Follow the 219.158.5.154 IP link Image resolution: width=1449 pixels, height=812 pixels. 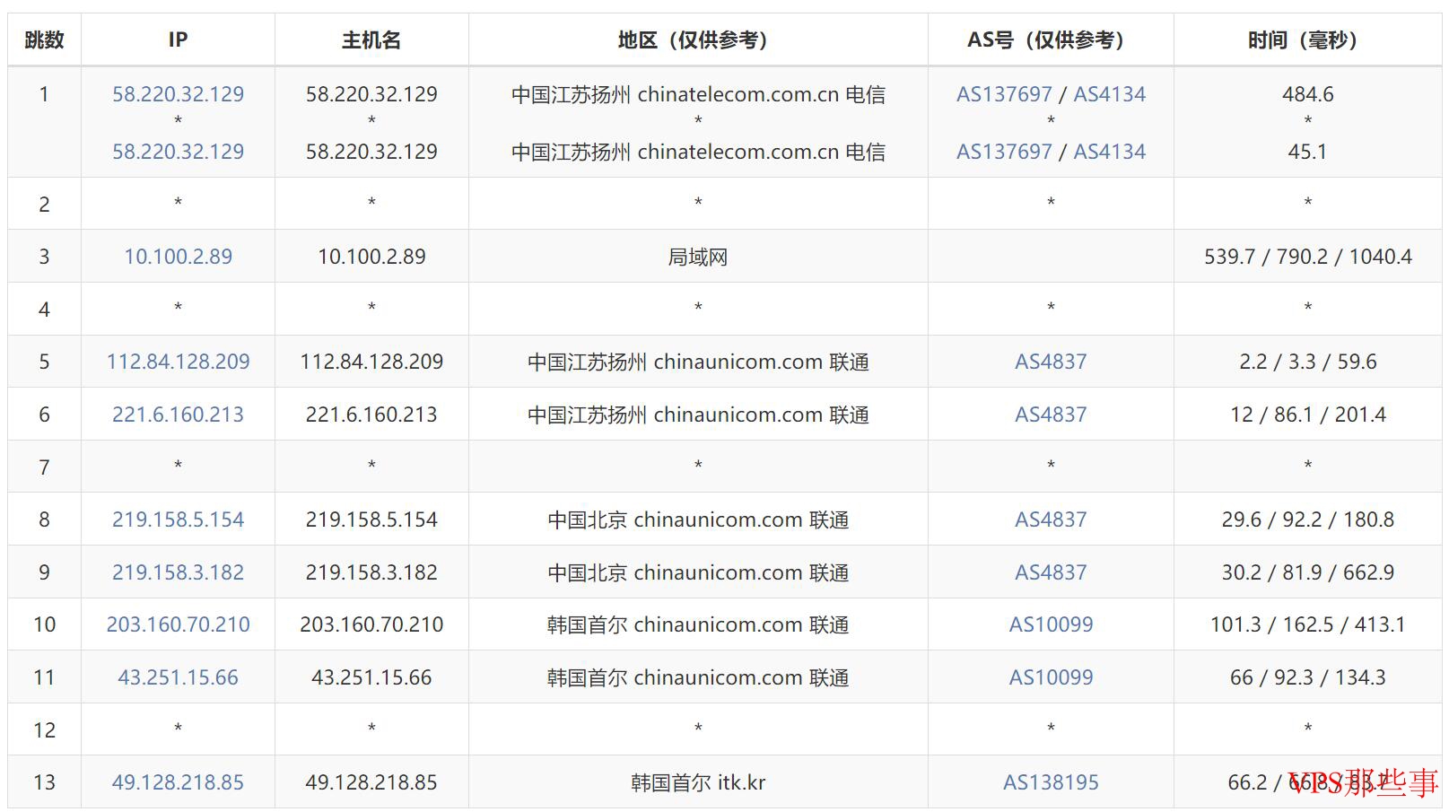coord(178,520)
